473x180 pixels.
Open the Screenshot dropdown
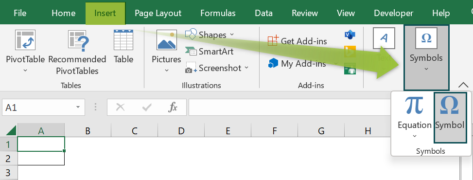217,68
